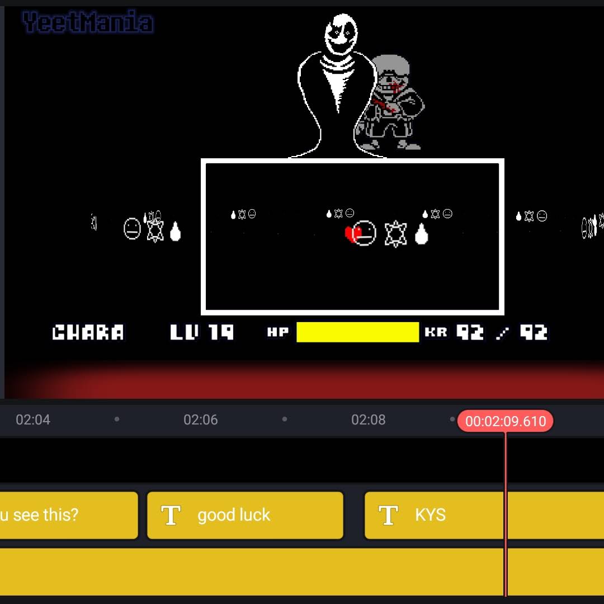
Task: Select the 'u see this?' text clip
Action: (x=69, y=515)
